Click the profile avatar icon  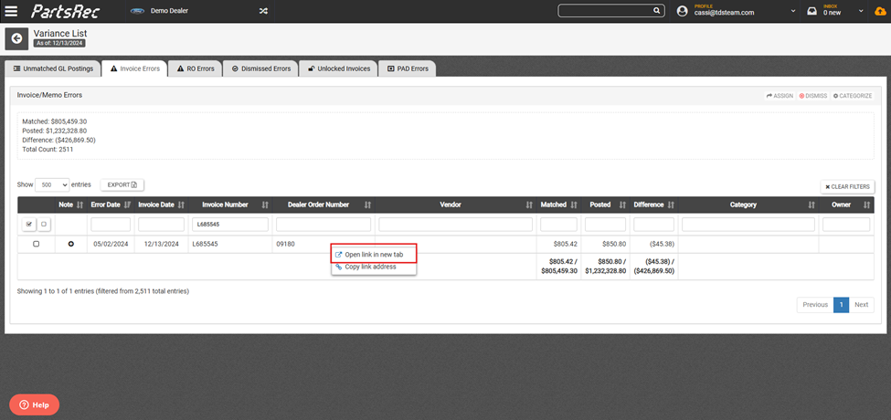(683, 11)
